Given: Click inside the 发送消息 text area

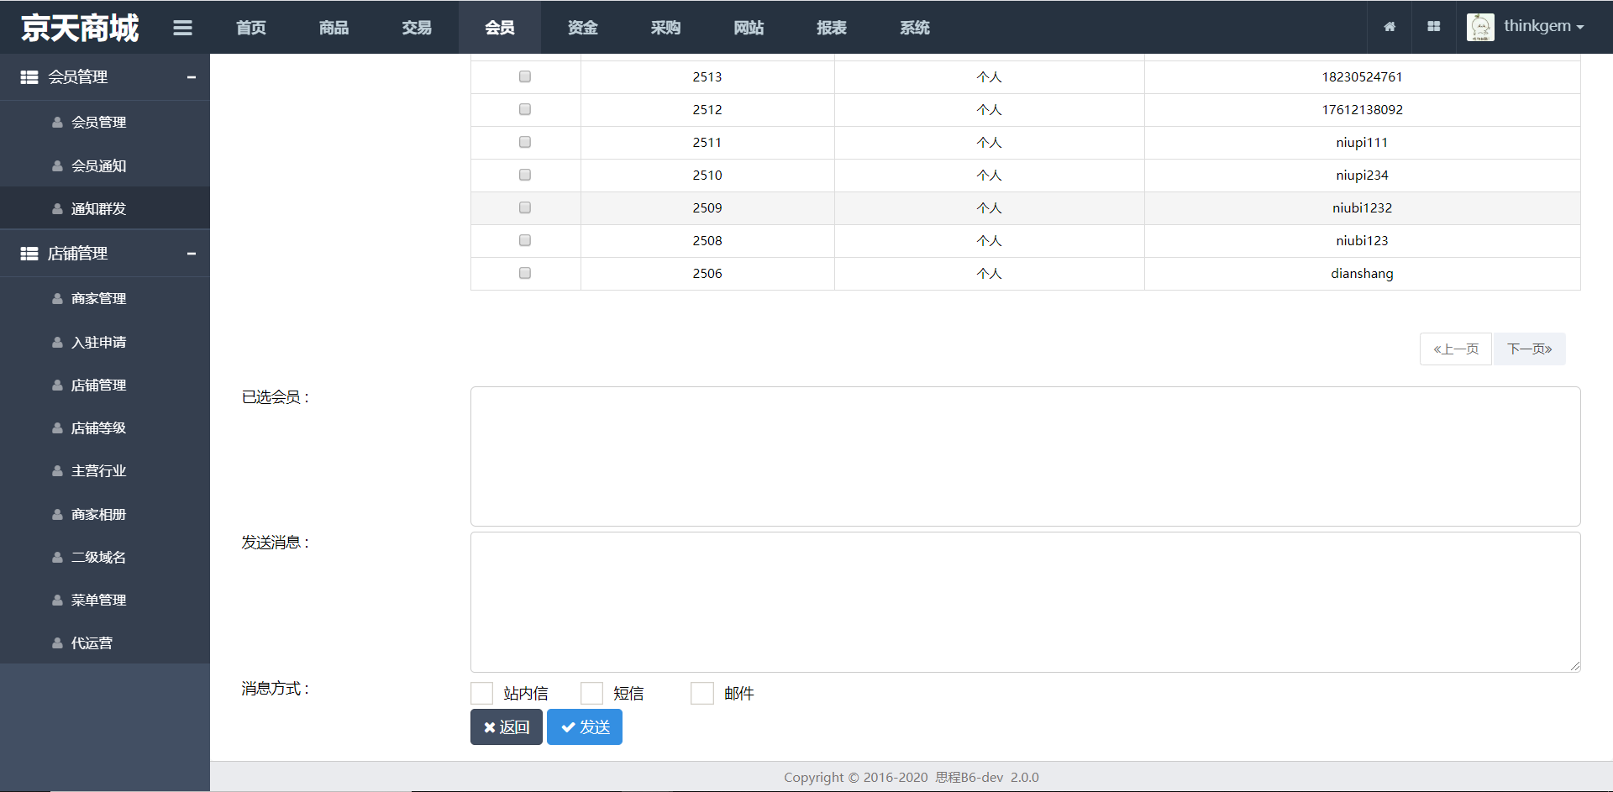Looking at the screenshot, I should pyautogui.click(x=1025, y=602).
